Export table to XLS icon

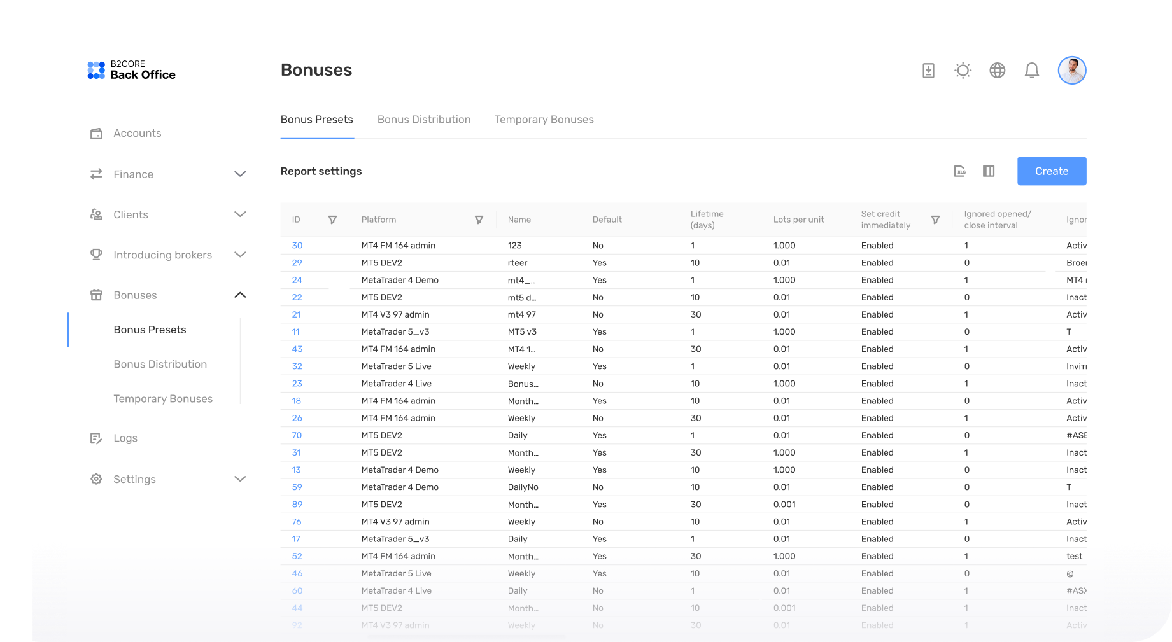959,171
